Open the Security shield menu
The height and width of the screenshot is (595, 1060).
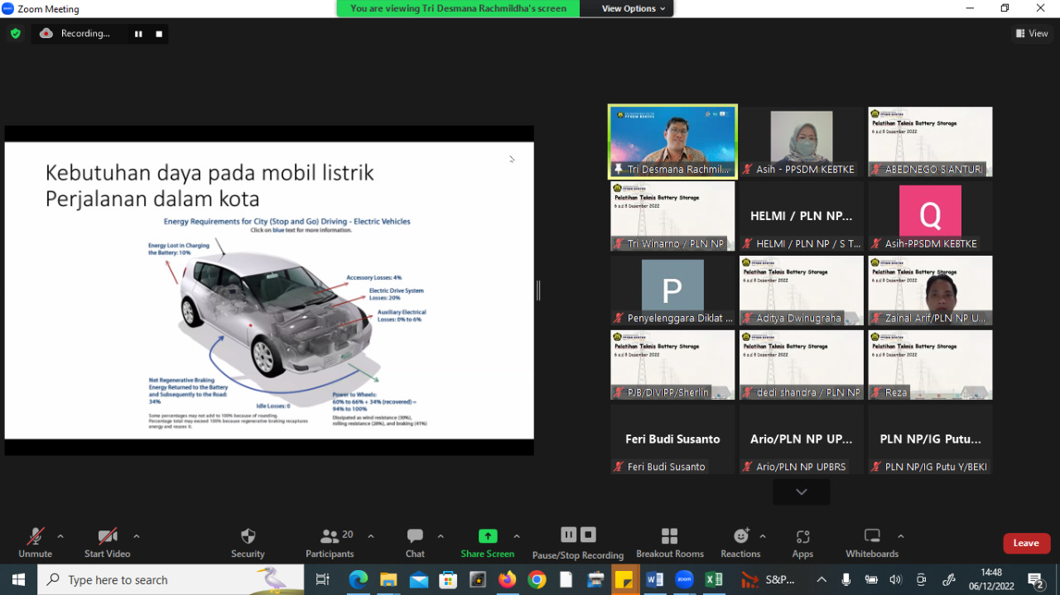[x=248, y=542]
